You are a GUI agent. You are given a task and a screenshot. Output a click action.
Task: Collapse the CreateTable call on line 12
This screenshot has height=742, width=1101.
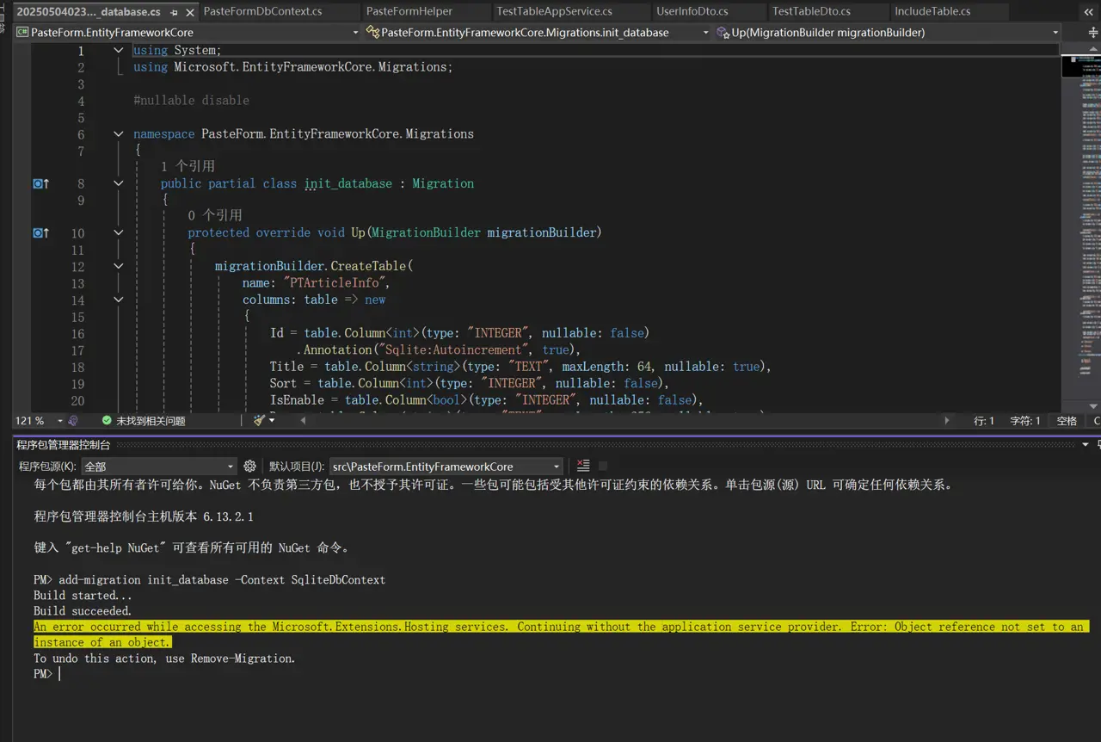point(119,267)
